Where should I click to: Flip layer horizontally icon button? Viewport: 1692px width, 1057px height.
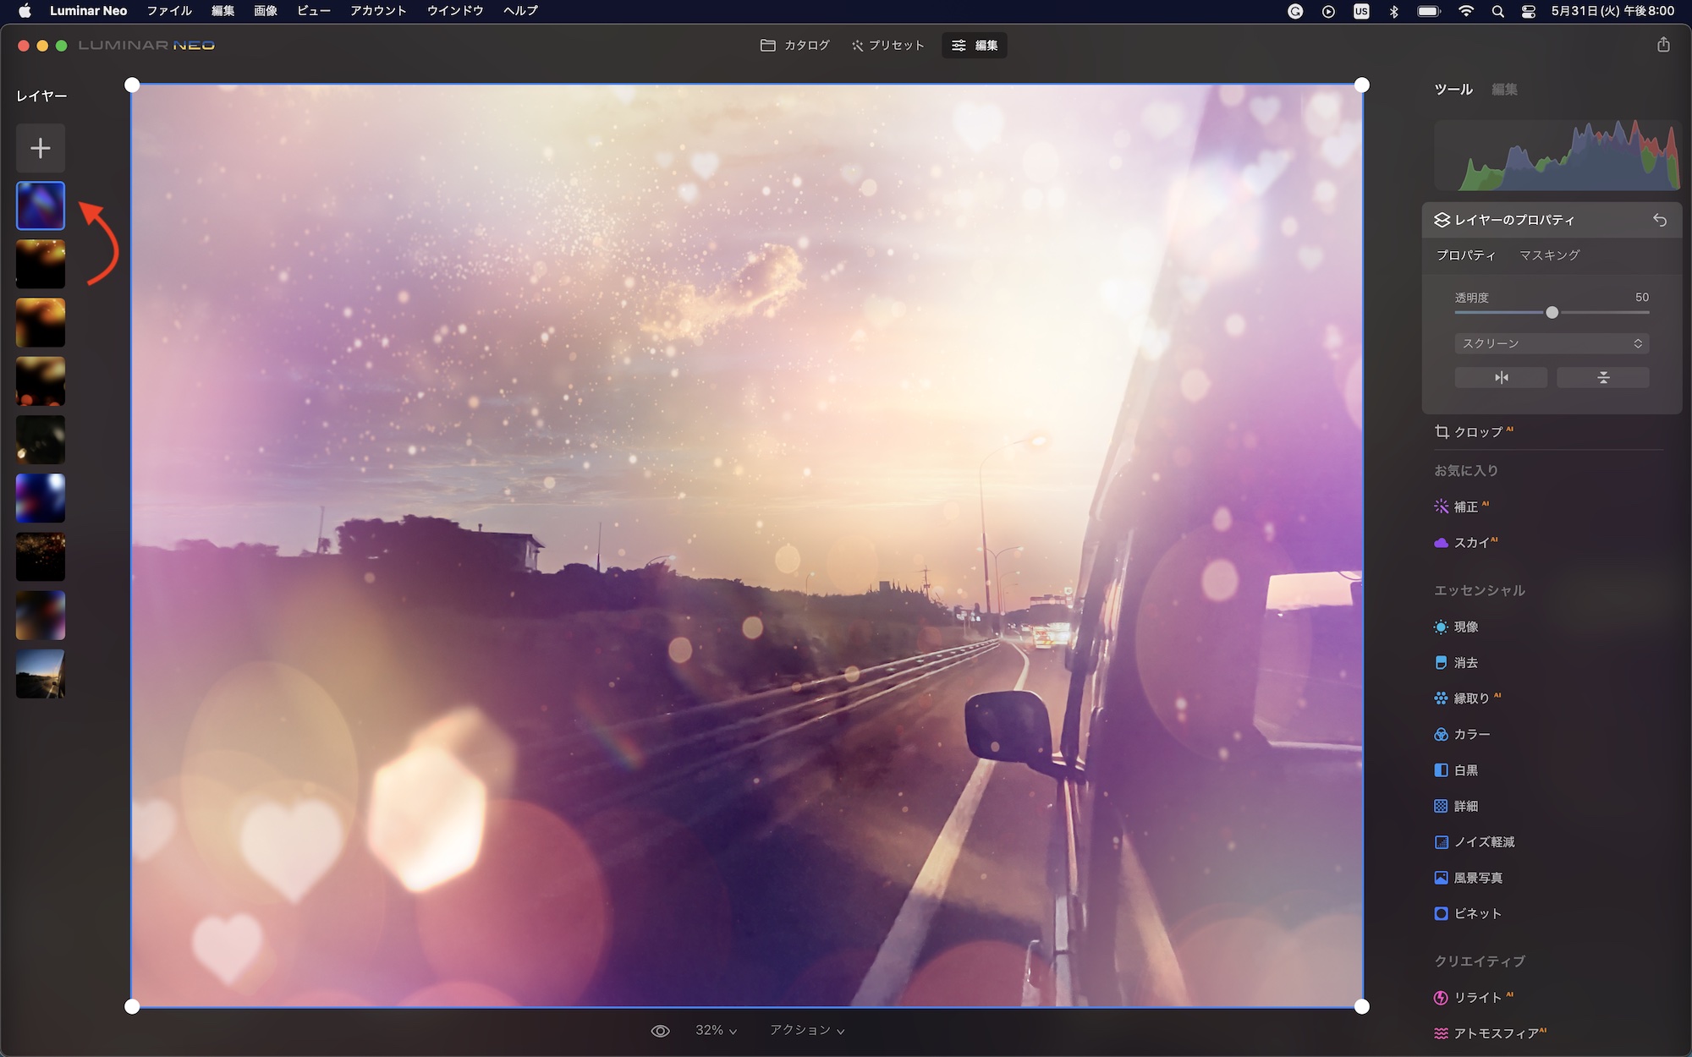(1501, 377)
